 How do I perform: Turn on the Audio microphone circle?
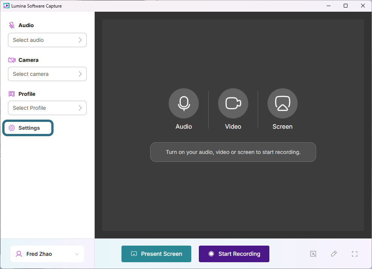pyautogui.click(x=184, y=103)
